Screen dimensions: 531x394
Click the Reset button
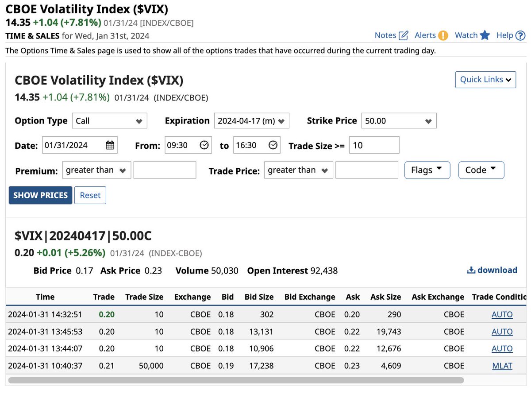pyautogui.click(x=90, y=195)
